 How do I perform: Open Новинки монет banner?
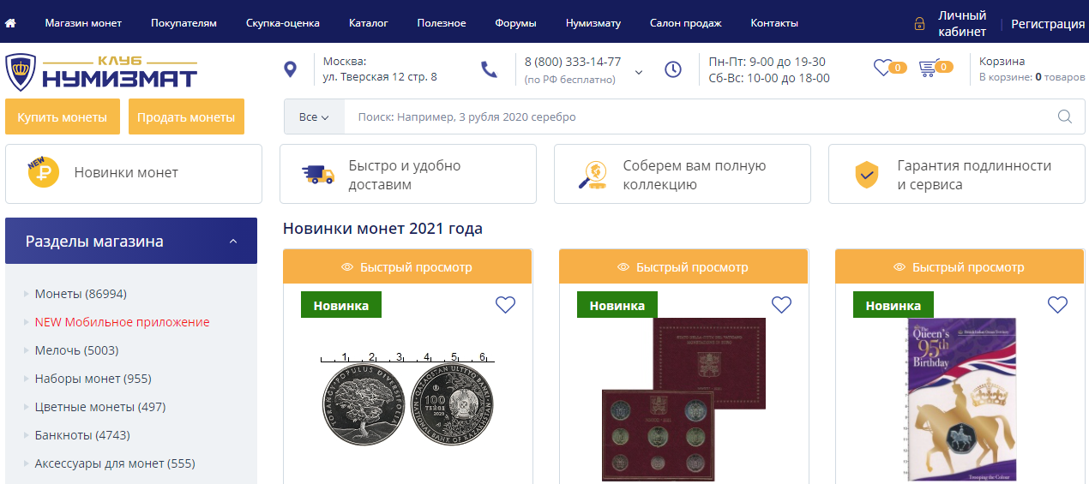point(134,174)
